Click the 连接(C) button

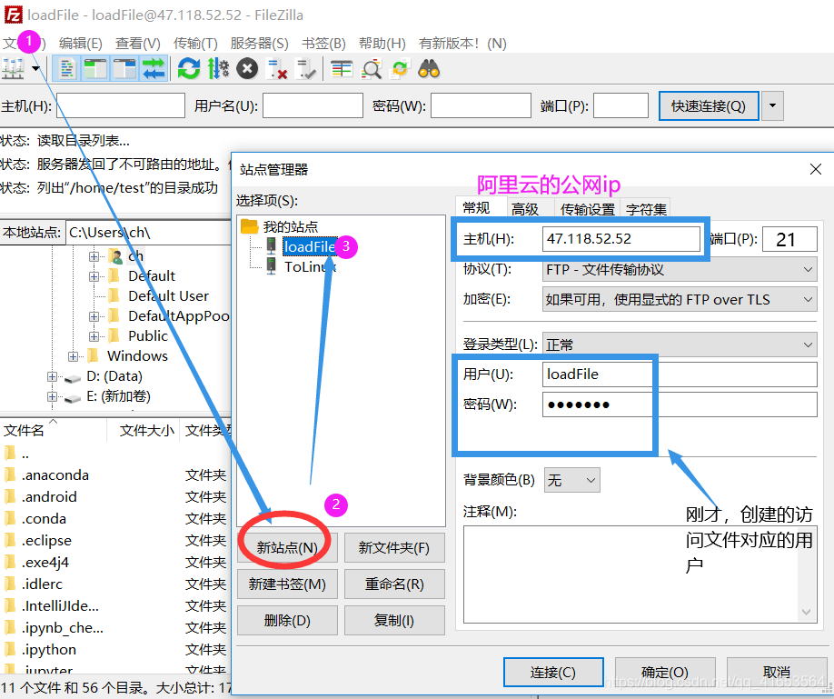(x=553, y=673)
